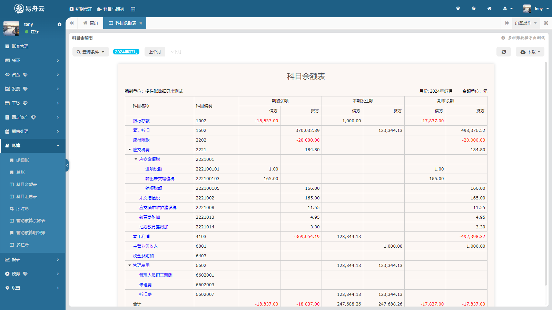Toggle fullscreen with the expand icon
The image size is (552, 310).
point(546,23)
